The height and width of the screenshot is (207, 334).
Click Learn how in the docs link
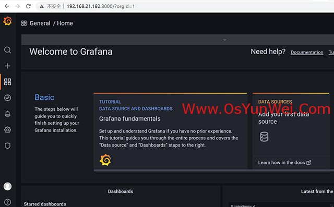pyautogui.click(x=284, y=163)
